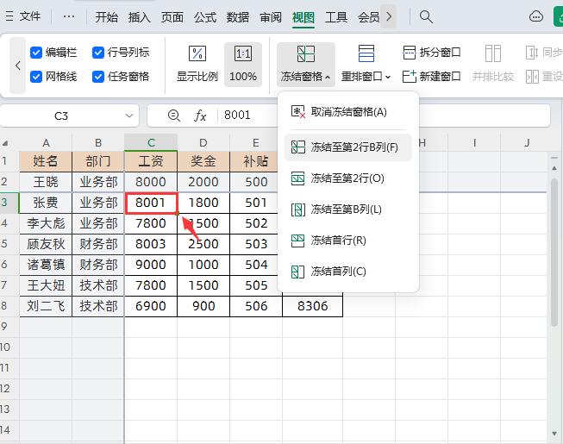Open the 文件 hamburger menu

(23, 16)
